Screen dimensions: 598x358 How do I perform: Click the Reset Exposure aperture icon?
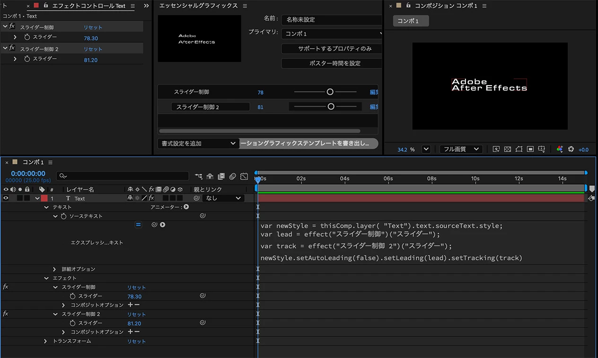pos(571,149)
